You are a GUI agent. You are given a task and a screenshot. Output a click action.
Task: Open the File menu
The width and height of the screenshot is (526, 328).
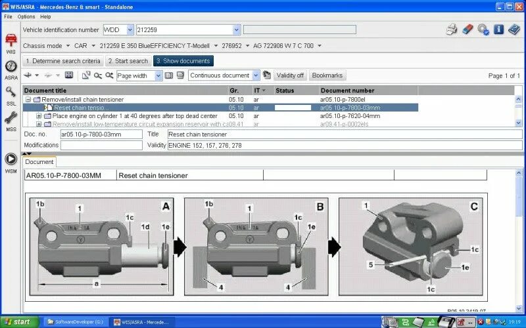(x=8, y=16)
